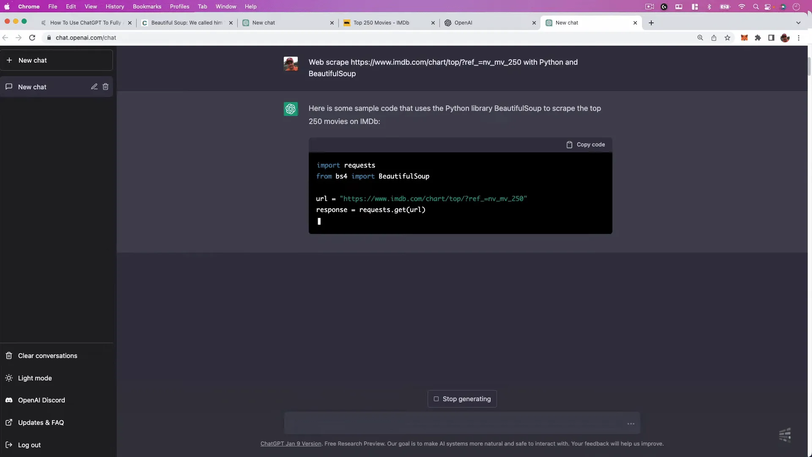The height and width of the screenshot is (457, 812).
Task: Close the OpenAI tab
Action: click(x=534, y=23)
